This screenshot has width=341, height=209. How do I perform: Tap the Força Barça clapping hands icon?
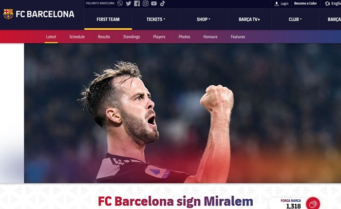[x=313, y=204]
